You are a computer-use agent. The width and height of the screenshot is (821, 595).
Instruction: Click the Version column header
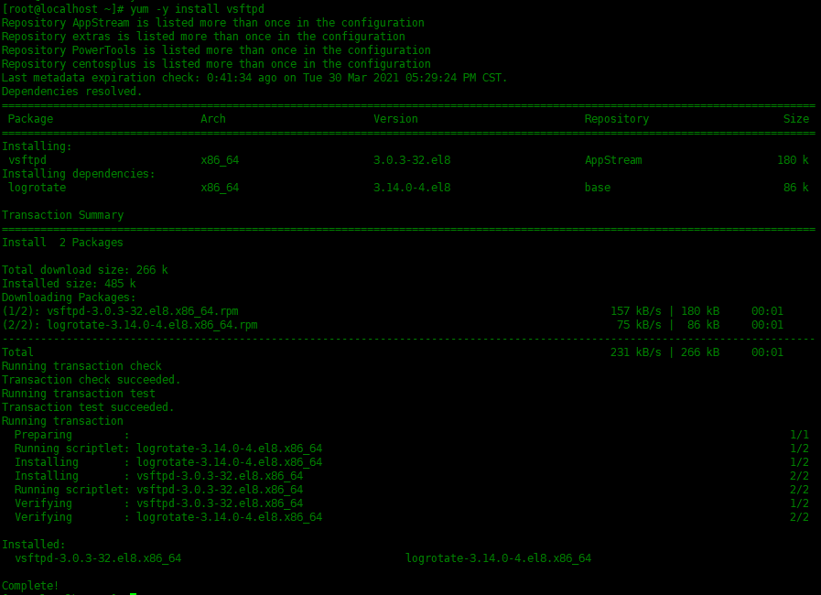(x=395, y=118)
